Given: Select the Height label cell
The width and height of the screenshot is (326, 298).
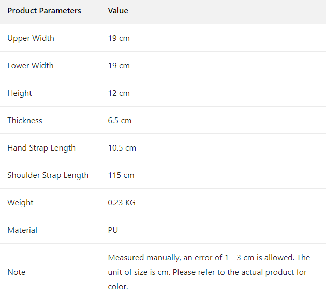Looking at the screenshot, I should pos(20,93).
